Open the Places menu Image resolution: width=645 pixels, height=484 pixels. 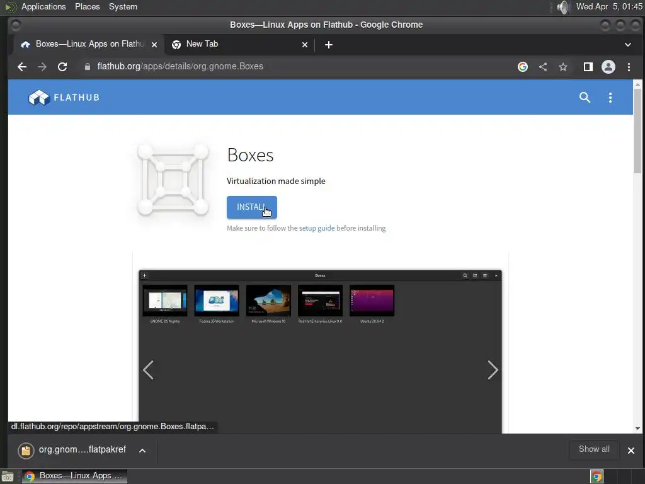pos(87,6)
